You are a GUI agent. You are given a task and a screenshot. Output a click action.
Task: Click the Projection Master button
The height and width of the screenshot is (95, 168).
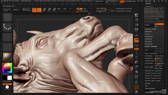point(7,10)
